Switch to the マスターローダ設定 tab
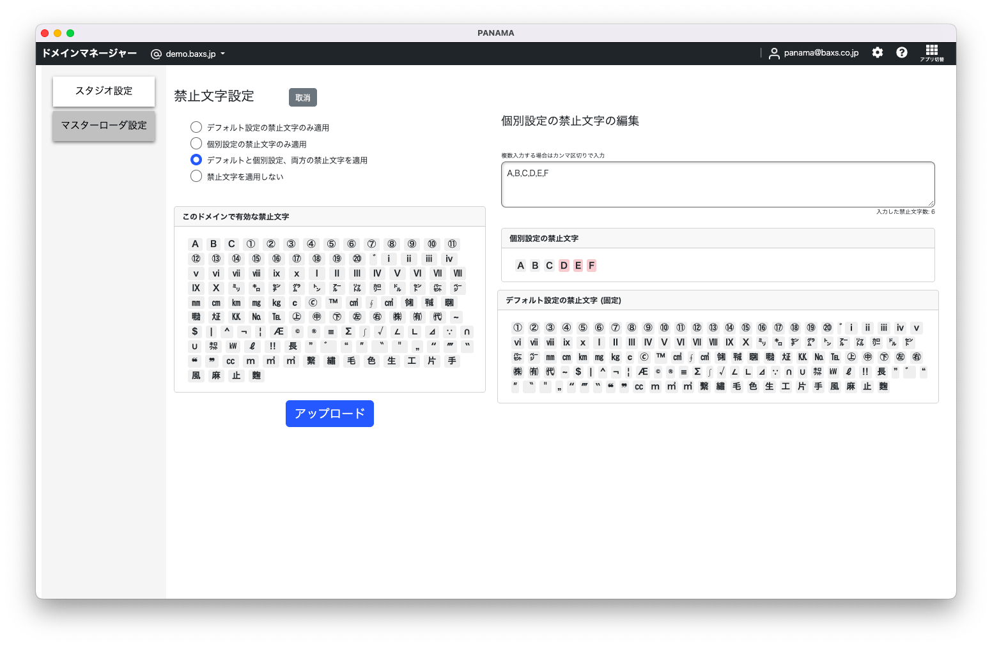Image resolution: width=992 pixels, height=646 pixels. point(104,126)
